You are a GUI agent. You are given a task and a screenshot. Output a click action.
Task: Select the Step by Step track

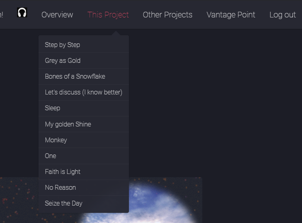[62, 45]
